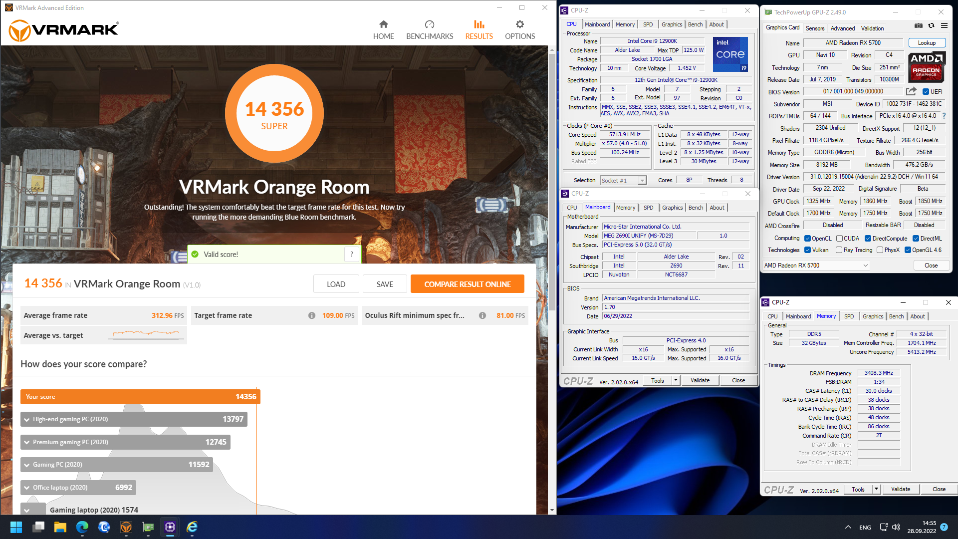Open GPU-Z taskbar icon
Screen dimensions: 958x539
148,527
